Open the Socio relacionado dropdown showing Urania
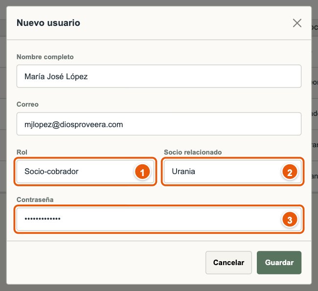 232,172
